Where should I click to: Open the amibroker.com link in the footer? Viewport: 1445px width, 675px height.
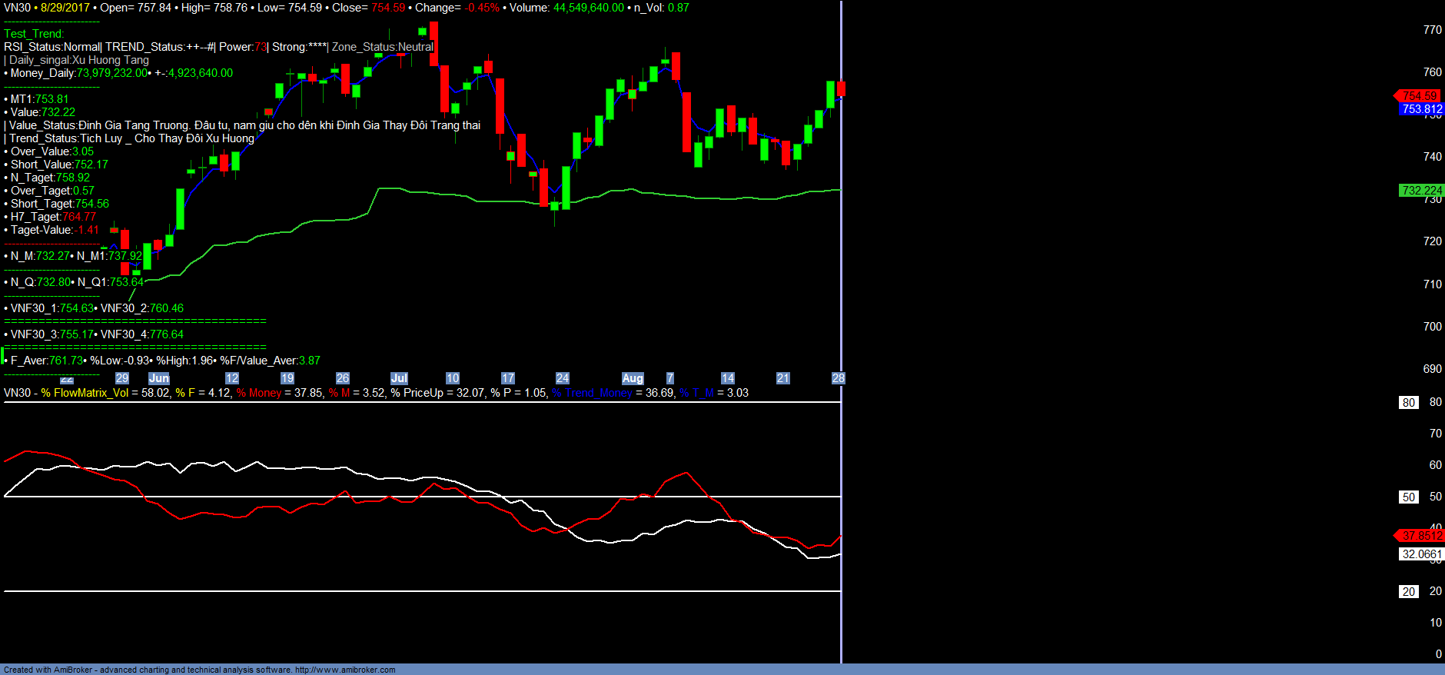345,670
